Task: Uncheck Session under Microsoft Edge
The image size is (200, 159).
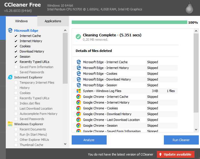Action: (x=16, y=57)
